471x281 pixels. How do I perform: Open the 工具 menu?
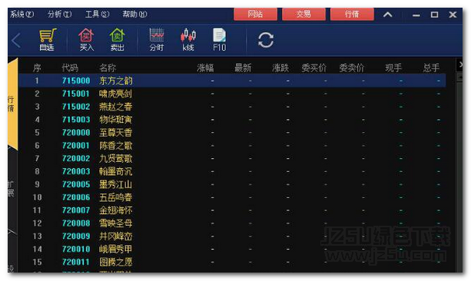pyautogui.click(x=98, y=14)
